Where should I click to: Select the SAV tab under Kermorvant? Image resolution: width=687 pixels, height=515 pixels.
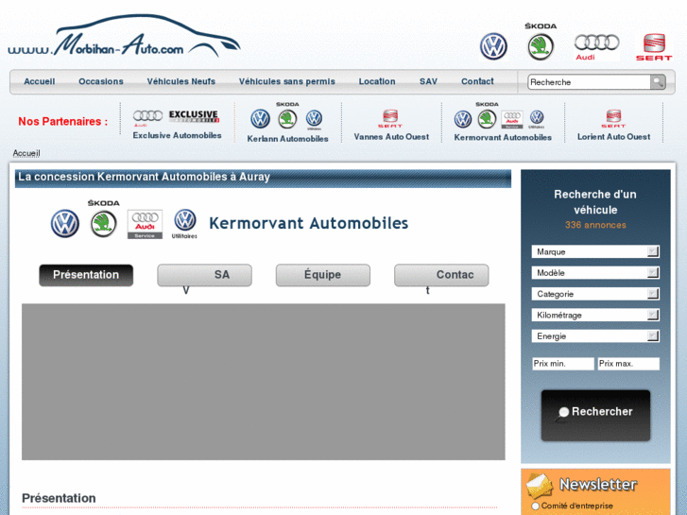(x=205, y=275)
